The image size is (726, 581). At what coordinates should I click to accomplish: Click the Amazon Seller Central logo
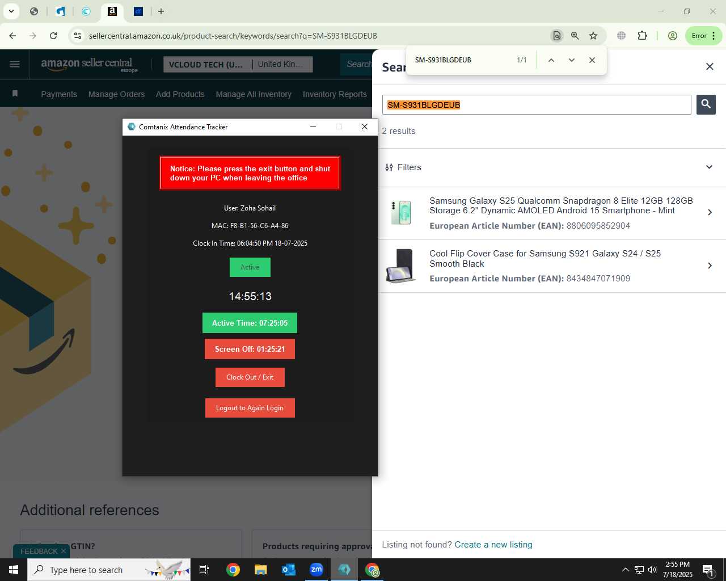click(x=89, y=65)
